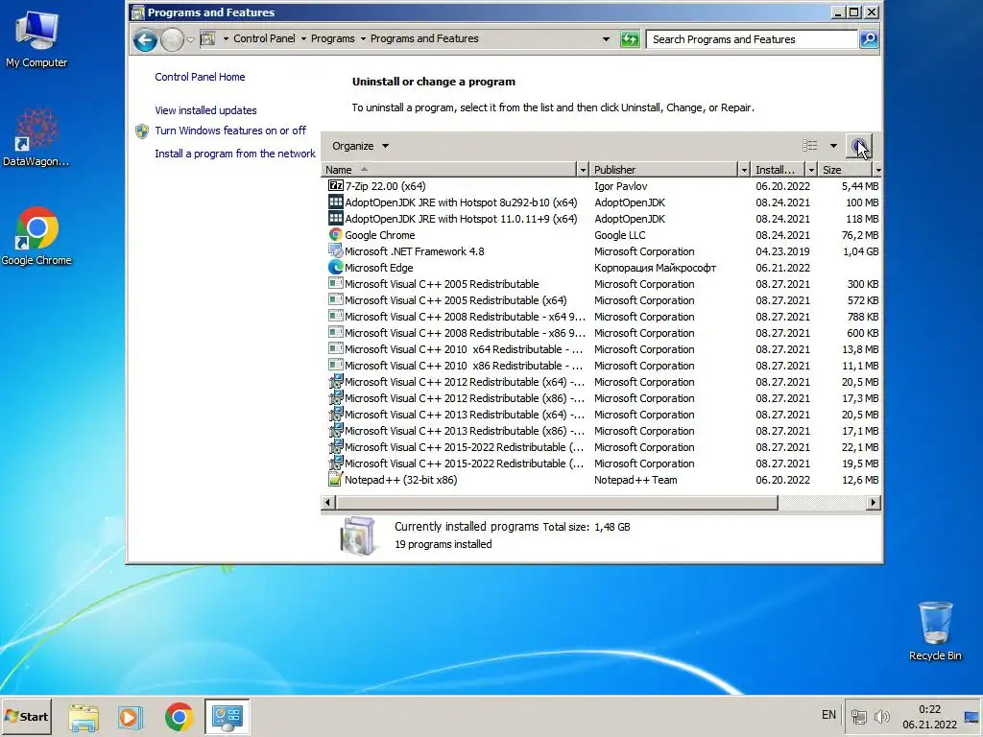983x737 pixels.
Task: Select the Notepad++ program icon
Action: (x=336, y=480)
